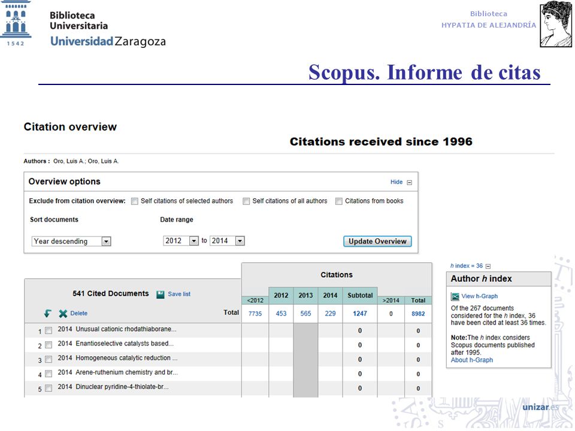
Task: Click the Save list link
Action: coord(179,295)
